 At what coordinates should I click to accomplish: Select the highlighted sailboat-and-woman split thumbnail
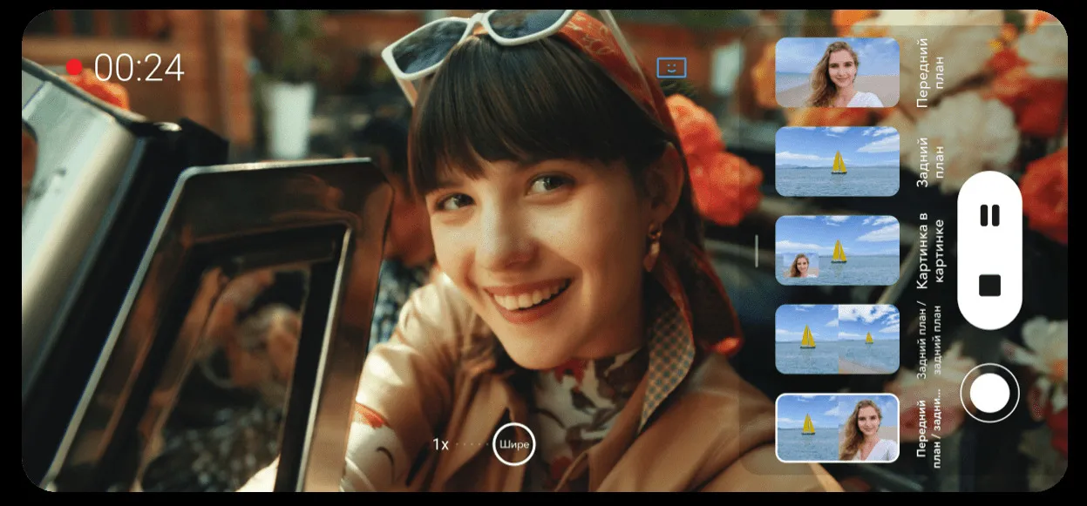pos(837,428)
